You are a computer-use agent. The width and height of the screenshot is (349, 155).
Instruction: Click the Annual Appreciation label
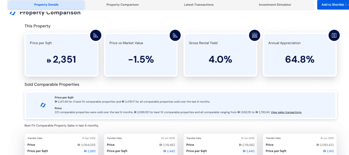(285, 43)
